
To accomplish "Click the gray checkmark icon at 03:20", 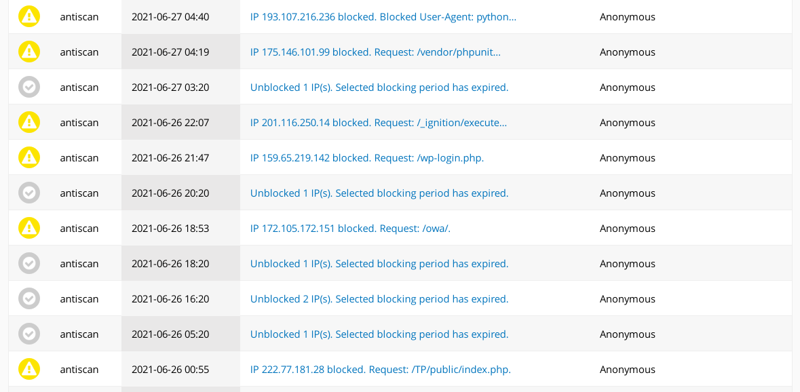I will coord(29,87).
